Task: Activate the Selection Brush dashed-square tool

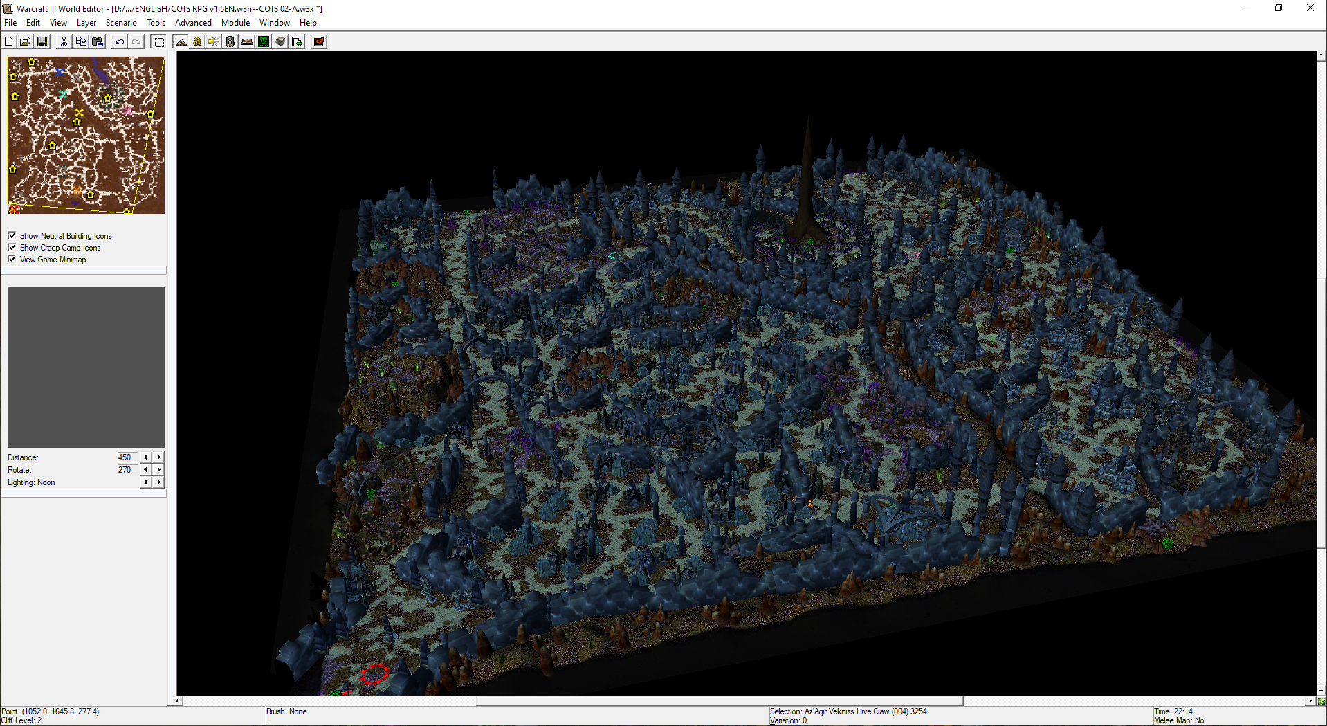Action: pos(159,42)
